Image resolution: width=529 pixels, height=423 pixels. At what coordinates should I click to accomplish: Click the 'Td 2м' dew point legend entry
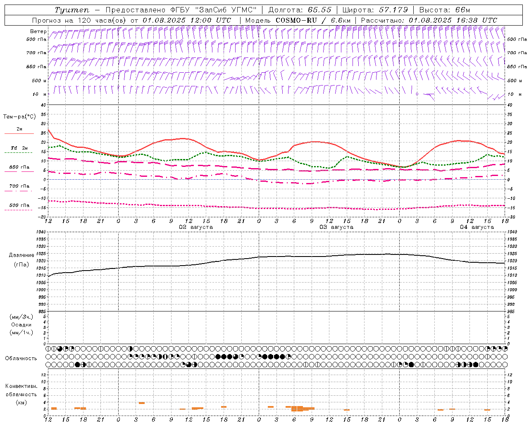tap(19, 148)
